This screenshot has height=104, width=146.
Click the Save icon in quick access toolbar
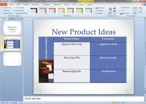point(4,1)
